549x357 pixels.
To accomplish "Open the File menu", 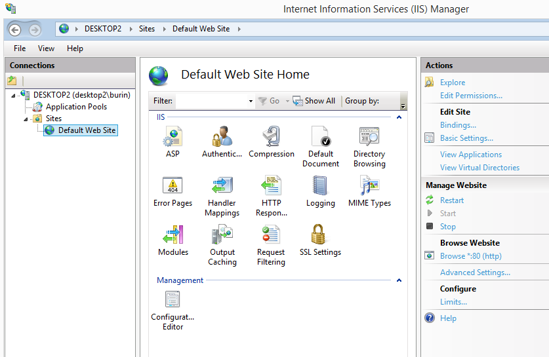I will click(x=20, y=48).
